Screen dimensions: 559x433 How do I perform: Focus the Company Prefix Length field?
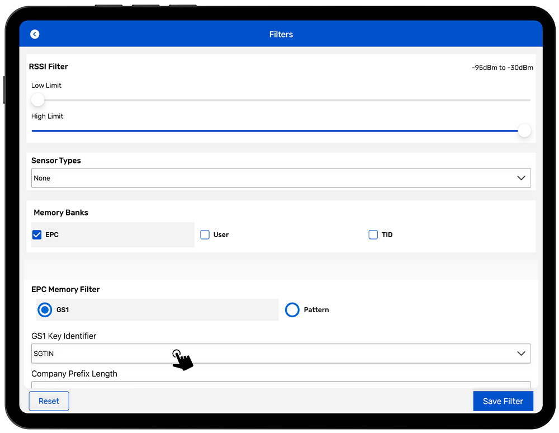(279, 384)
